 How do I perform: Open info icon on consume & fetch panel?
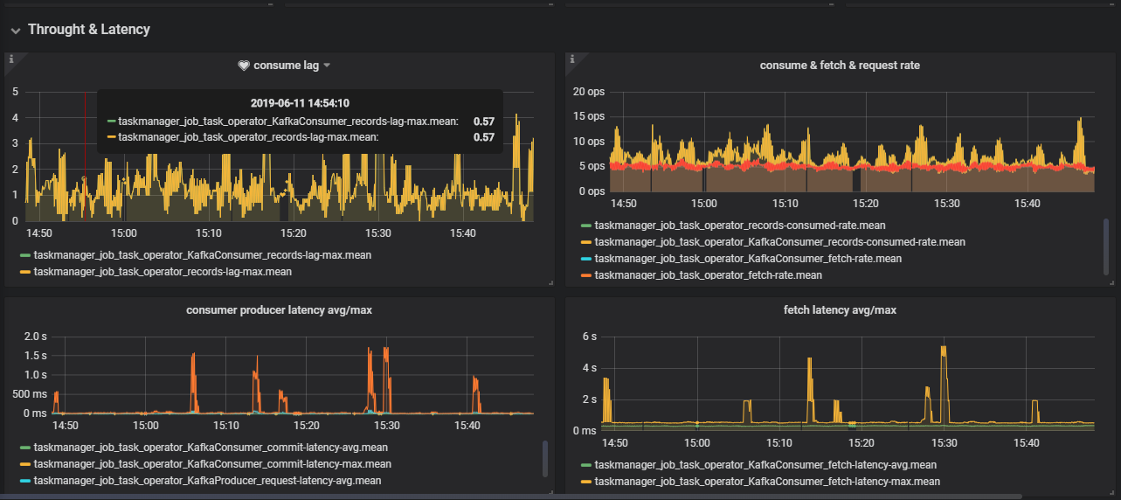(571, 59)
